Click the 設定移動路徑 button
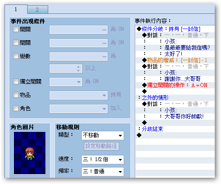Viewport: 221px width, 184px height. (x=101, y=146)
